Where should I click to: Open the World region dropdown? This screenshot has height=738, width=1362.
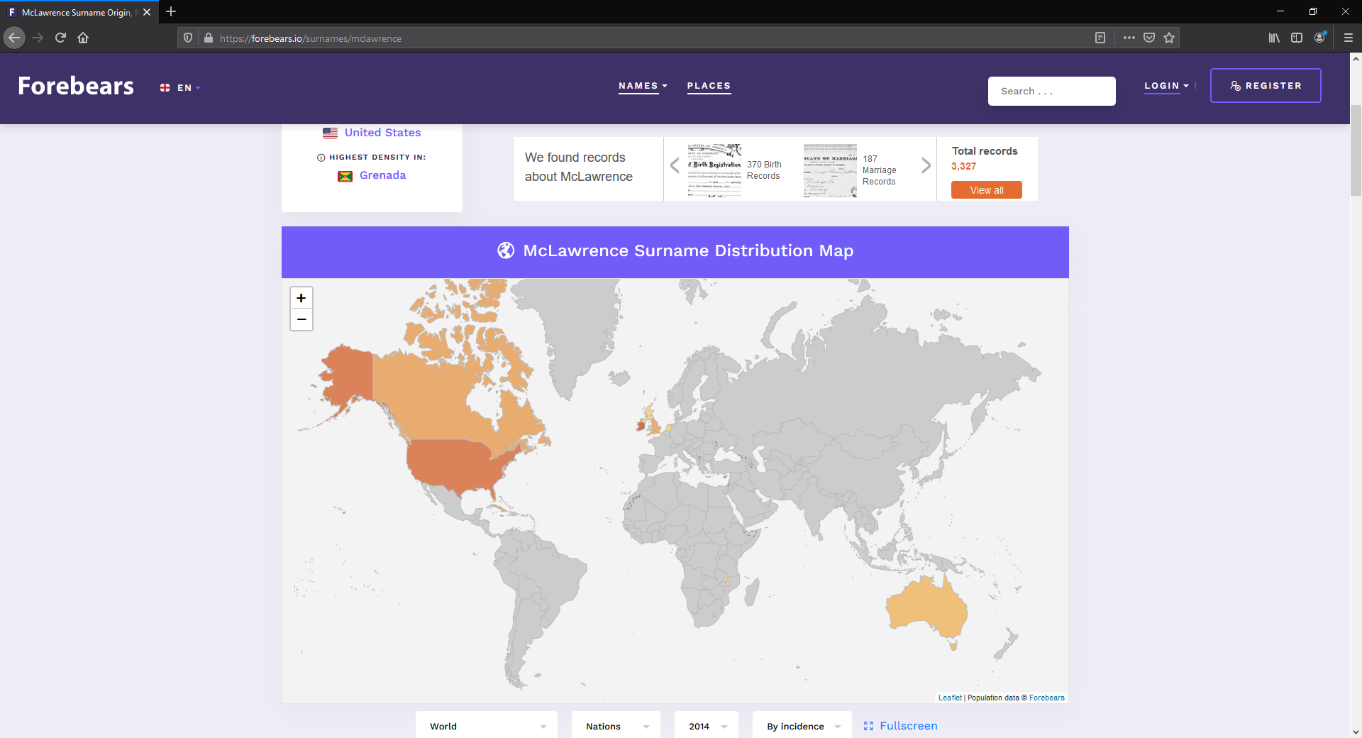click(x=487, y=726)
